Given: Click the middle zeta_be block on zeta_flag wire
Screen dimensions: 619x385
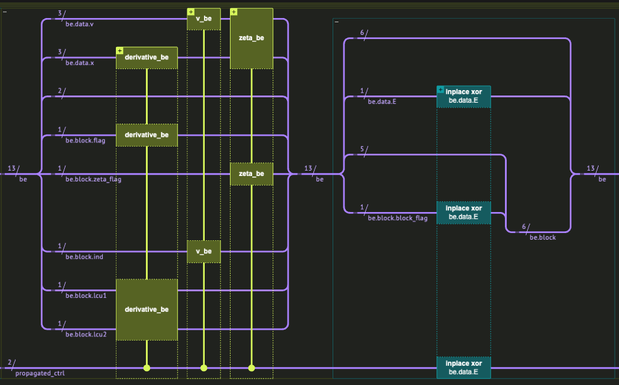Looking at the screenshot, I should [x=252, y=174].
